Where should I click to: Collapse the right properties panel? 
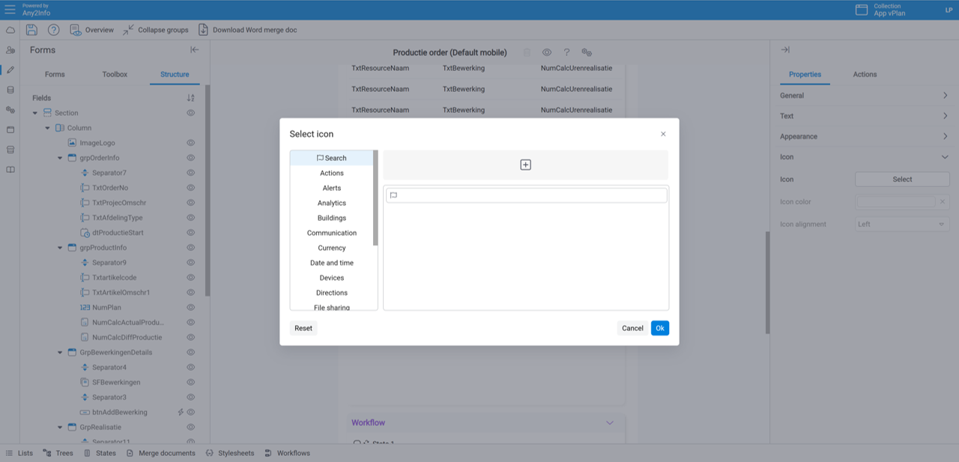point(785,50)
